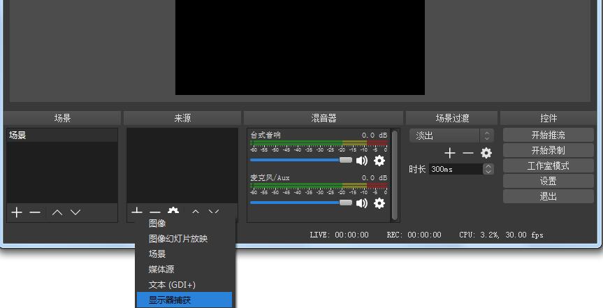Viewport: 603px width, 308px height.
Task: Remove selected scene with minus icon
Action: pyautogui.click(x=35, y=212)
